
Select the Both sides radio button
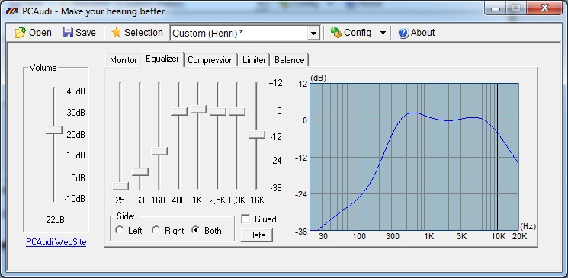click(x=196, y=230)
